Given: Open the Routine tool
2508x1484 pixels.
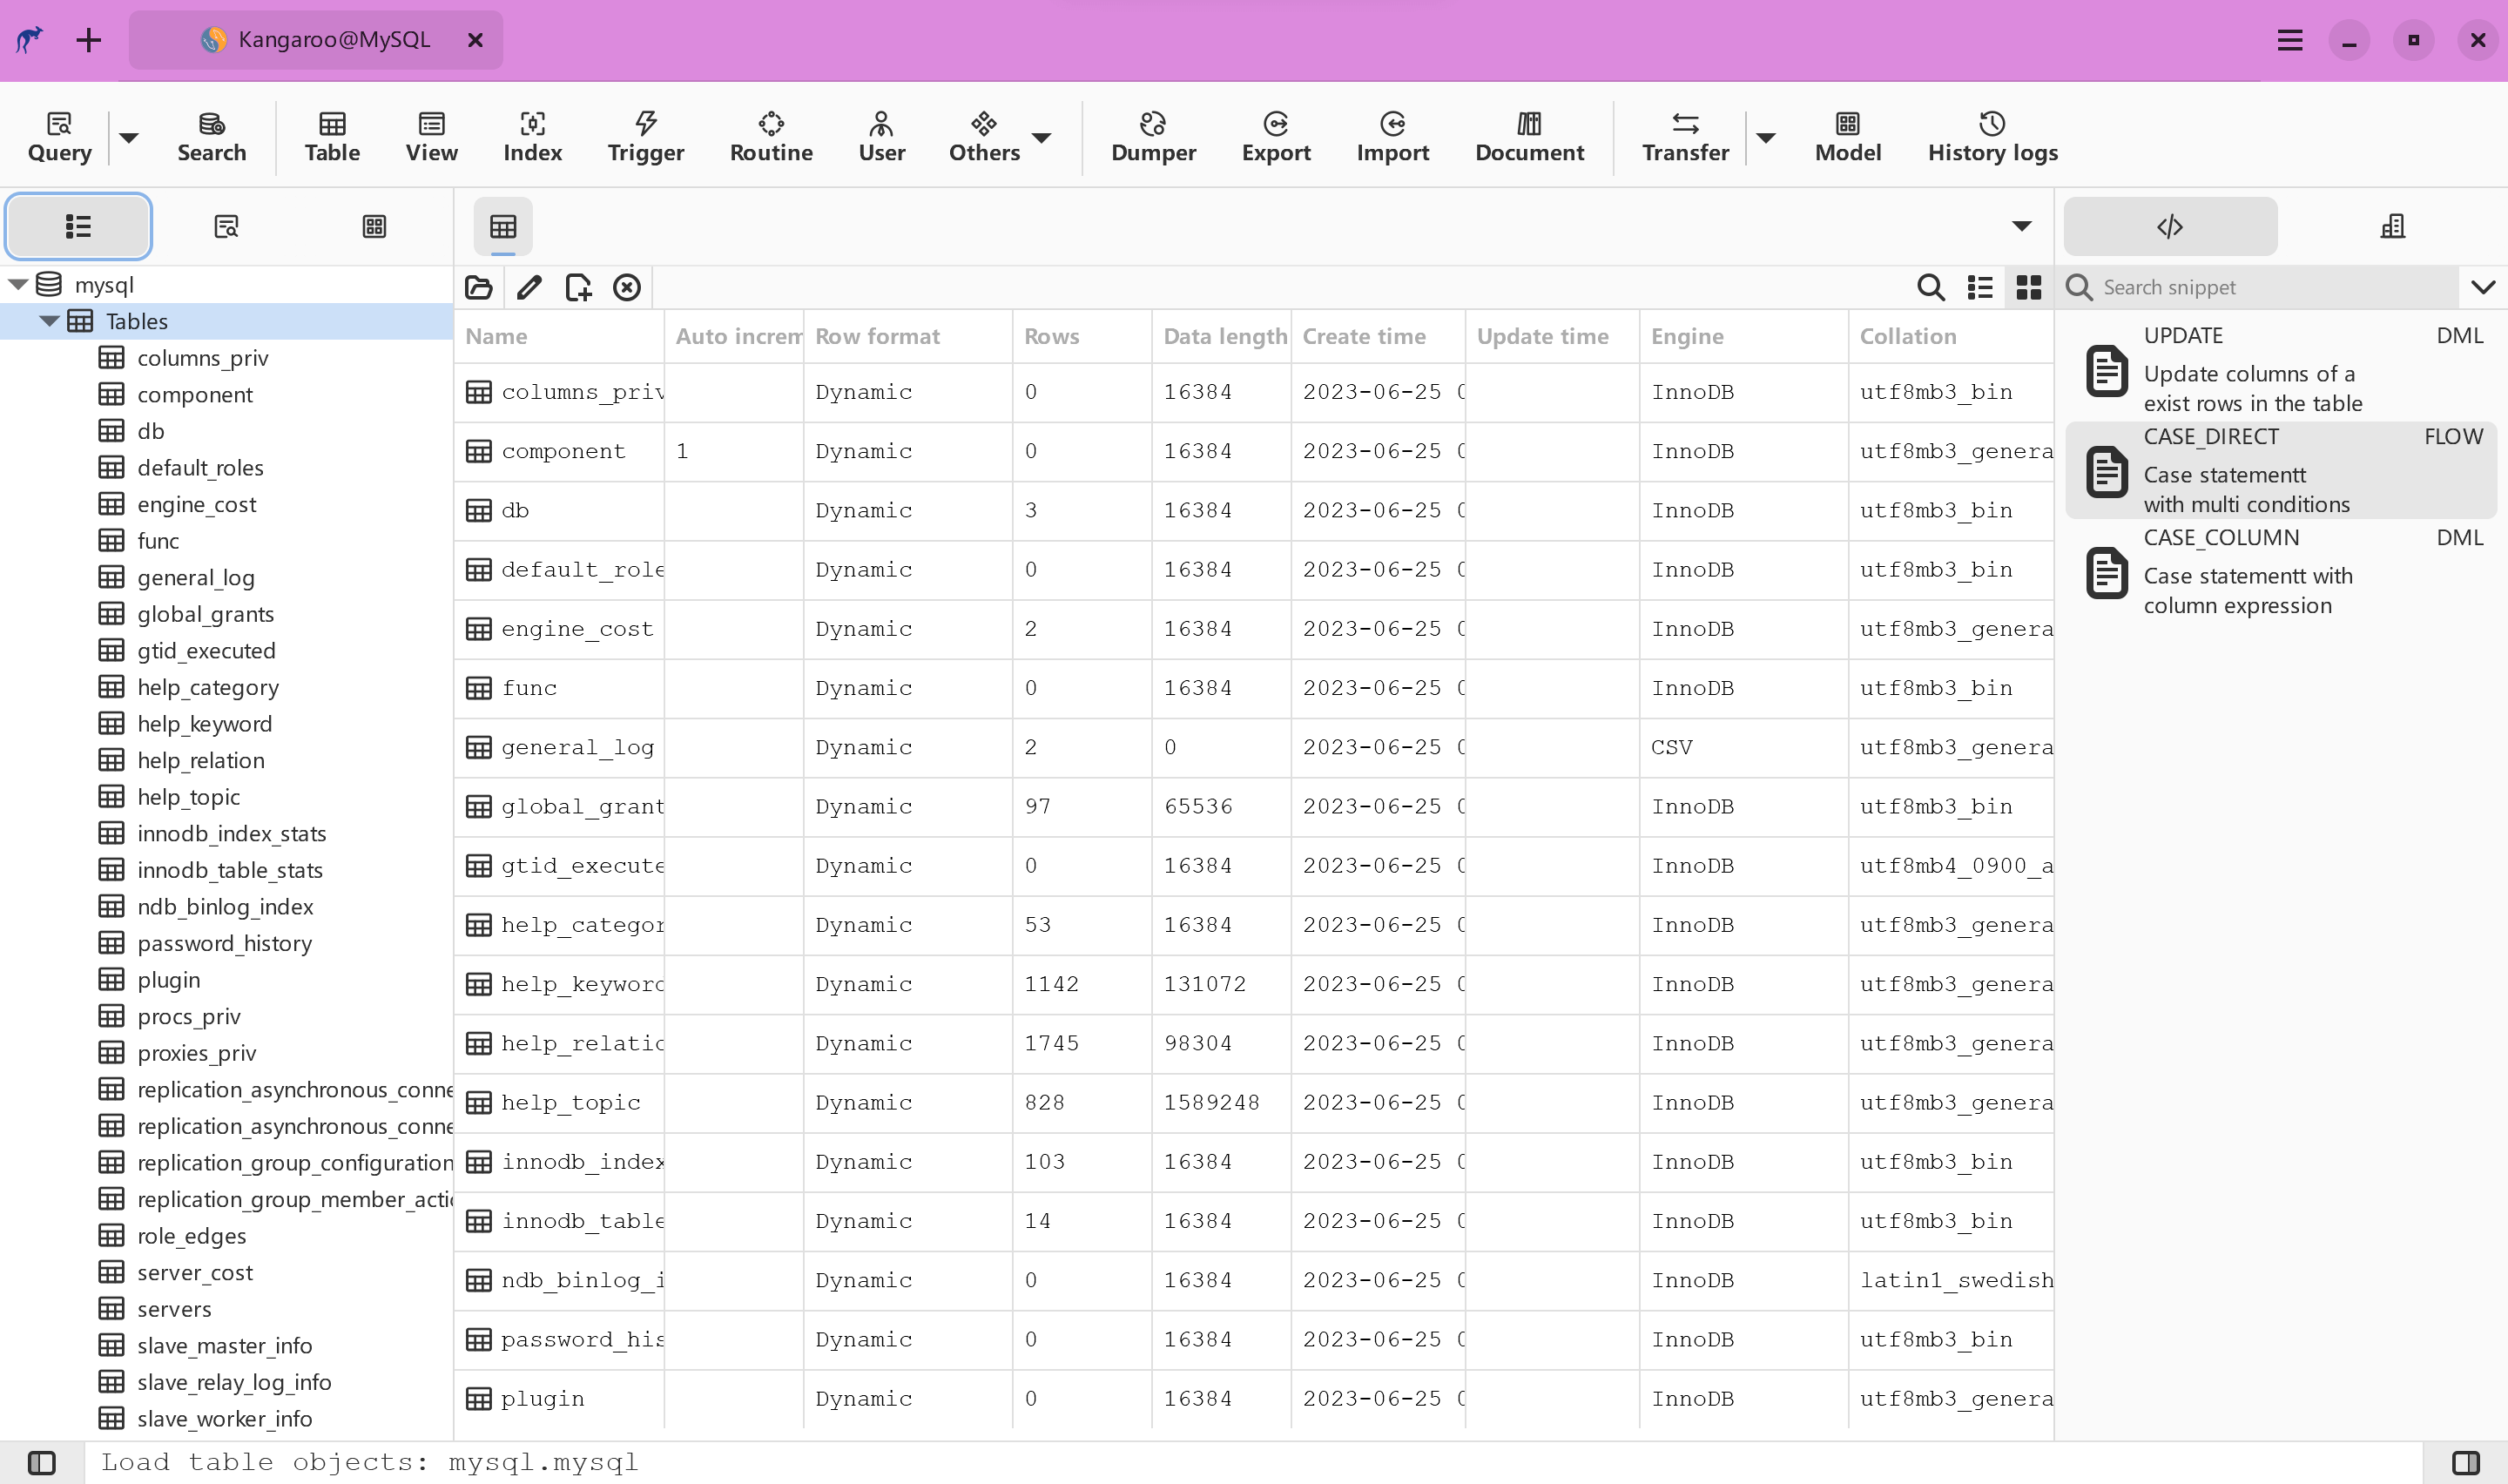Looking at the screenshot, I should 771,136.
